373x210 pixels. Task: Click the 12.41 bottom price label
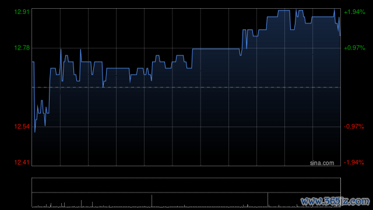[22, 162]
